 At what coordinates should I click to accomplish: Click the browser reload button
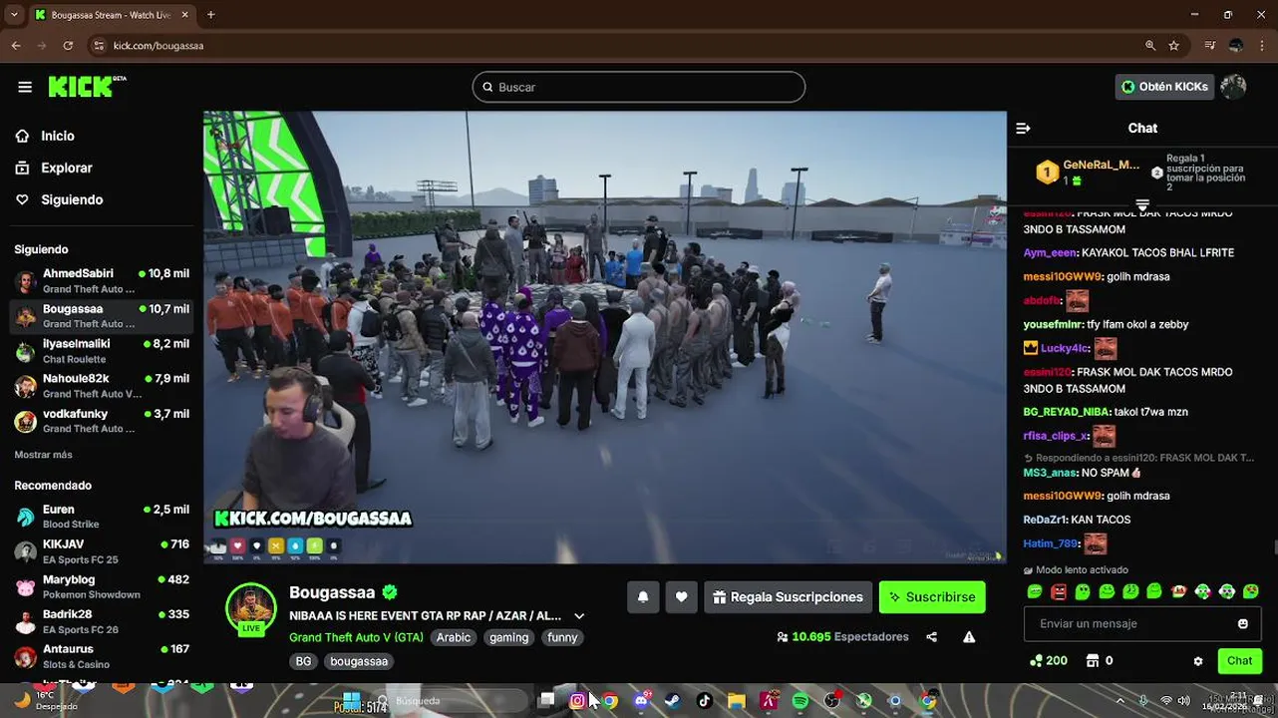68,46
